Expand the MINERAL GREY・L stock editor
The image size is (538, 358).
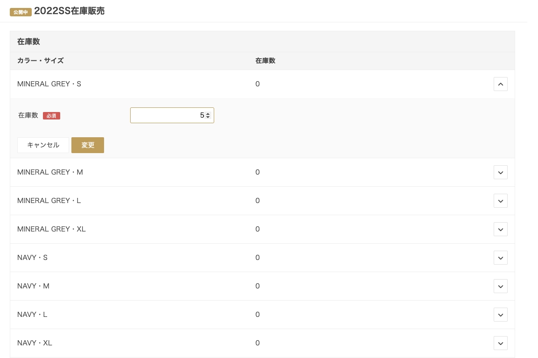[500, 201]
